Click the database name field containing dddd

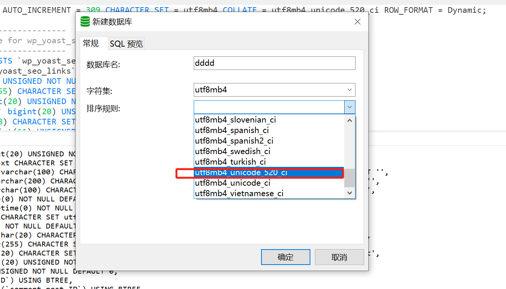click(274, 63)
